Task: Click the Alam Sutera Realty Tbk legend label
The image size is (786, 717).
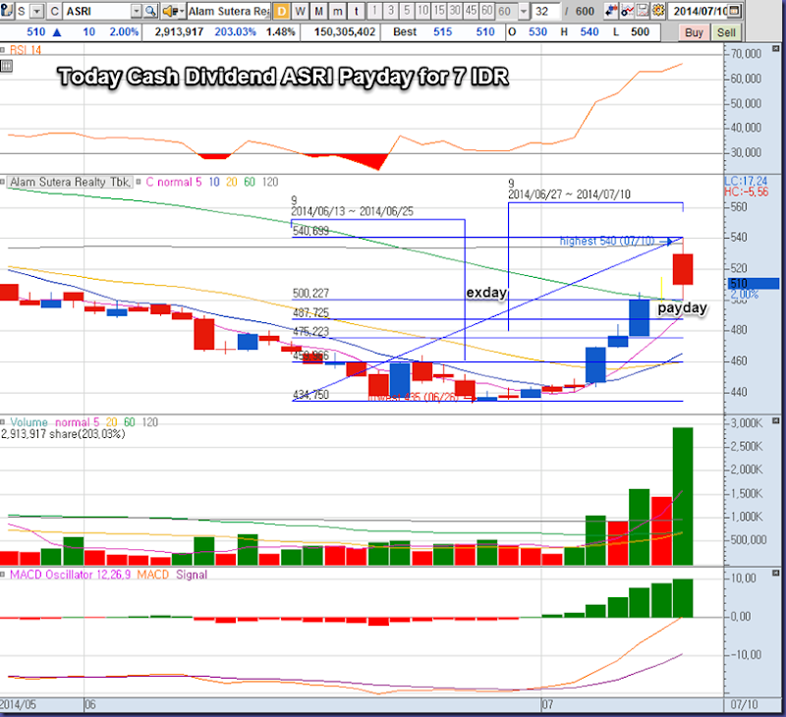Action: [x=70, y=182]
